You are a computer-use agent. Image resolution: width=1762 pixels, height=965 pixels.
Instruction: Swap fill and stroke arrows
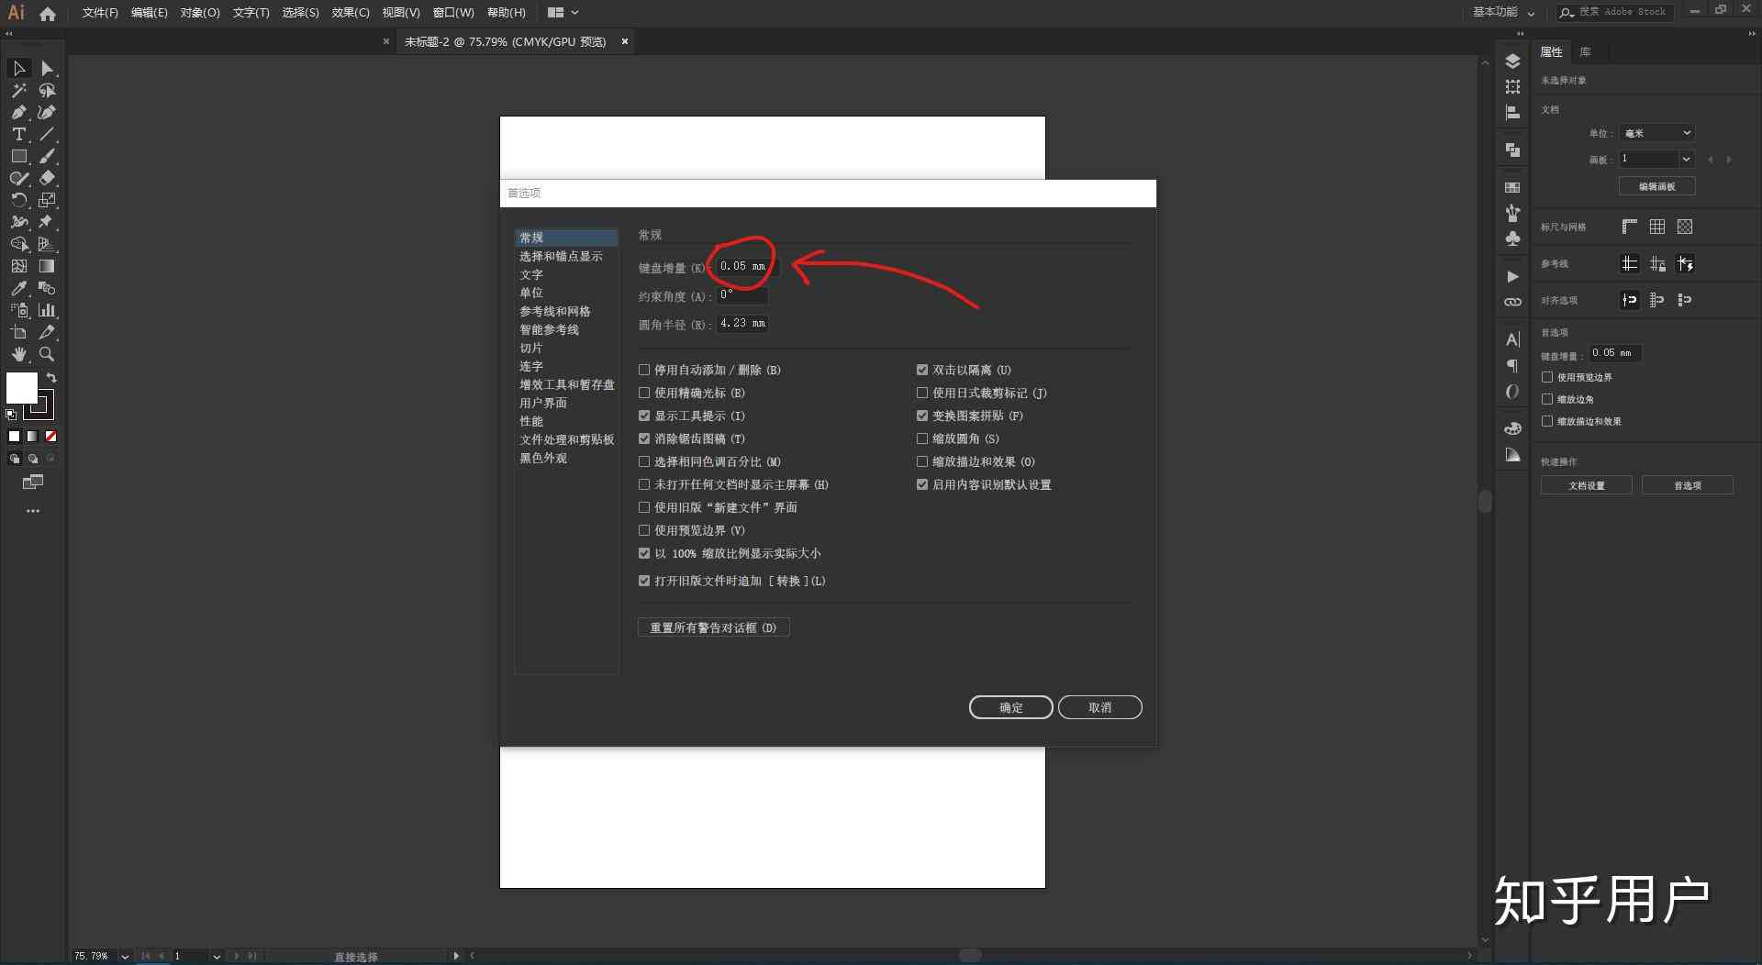(52, 378)
